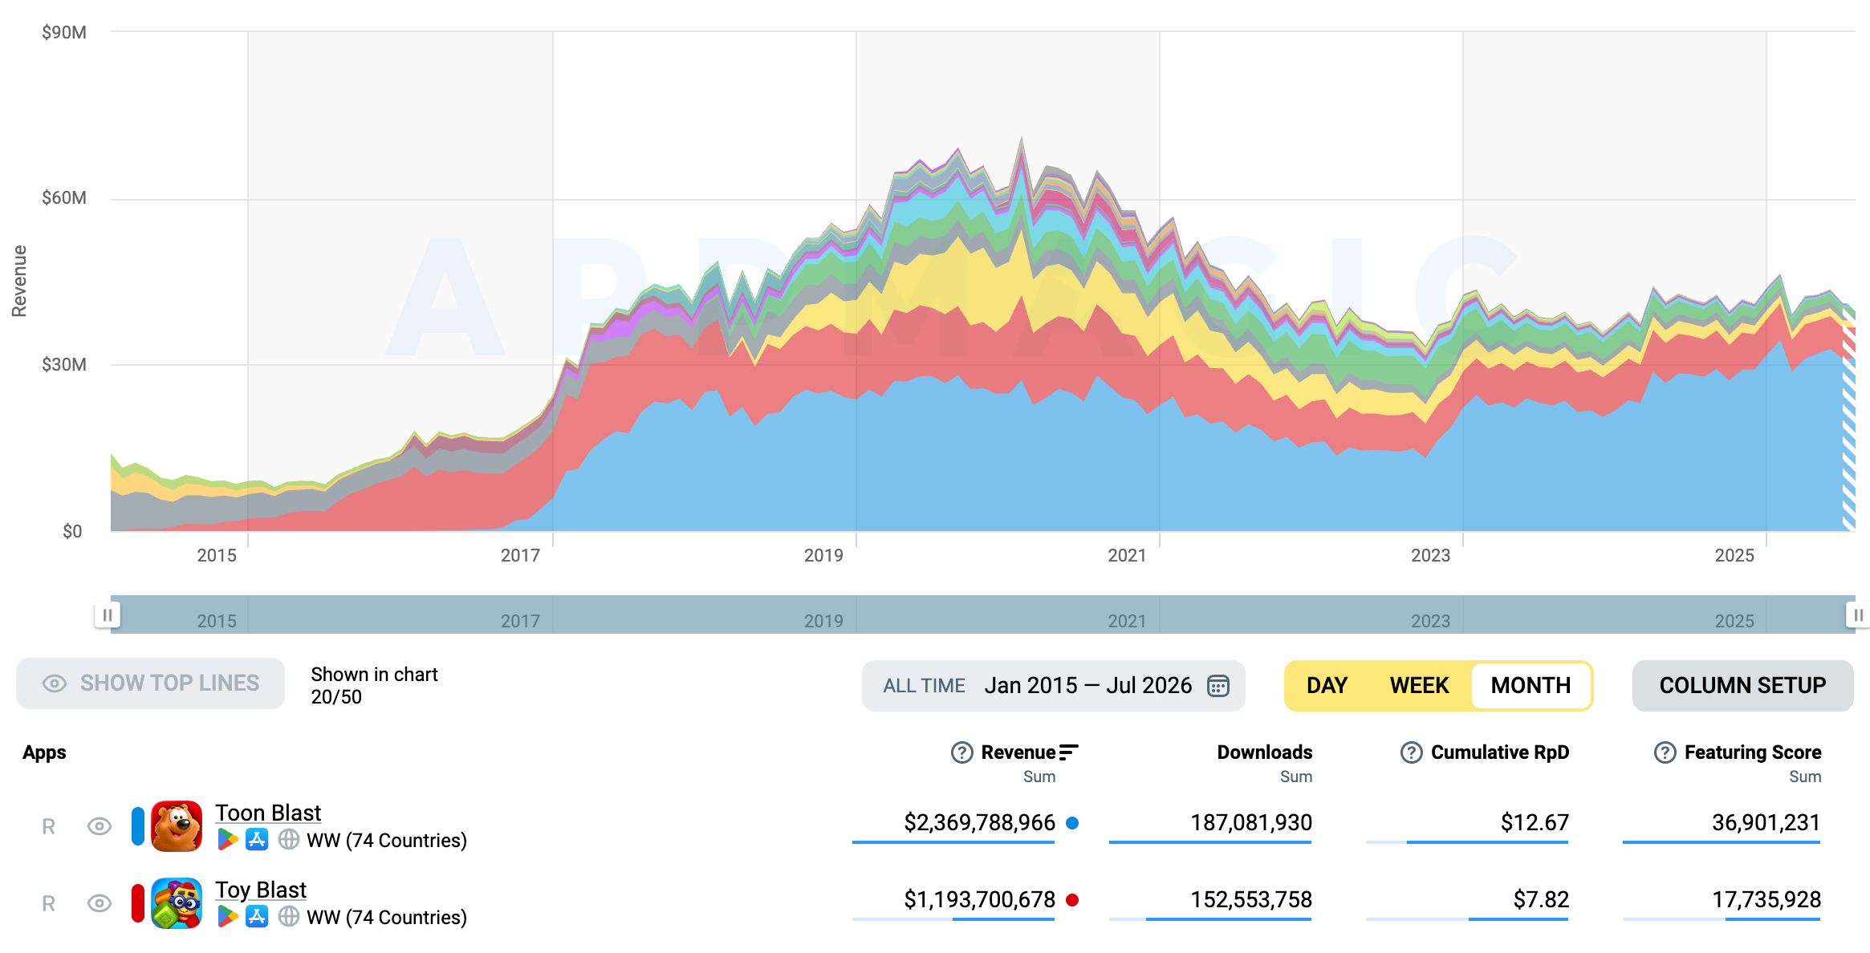Click WW (74 Countries) under Toy Blast
Screen dimensions: 1870x953
pos(386,918)
